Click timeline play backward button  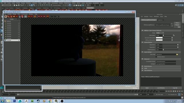pyautogui.click(x=173, y=91)
